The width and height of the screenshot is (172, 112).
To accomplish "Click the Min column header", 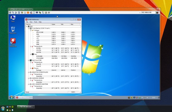I will [x=65, y=24].
